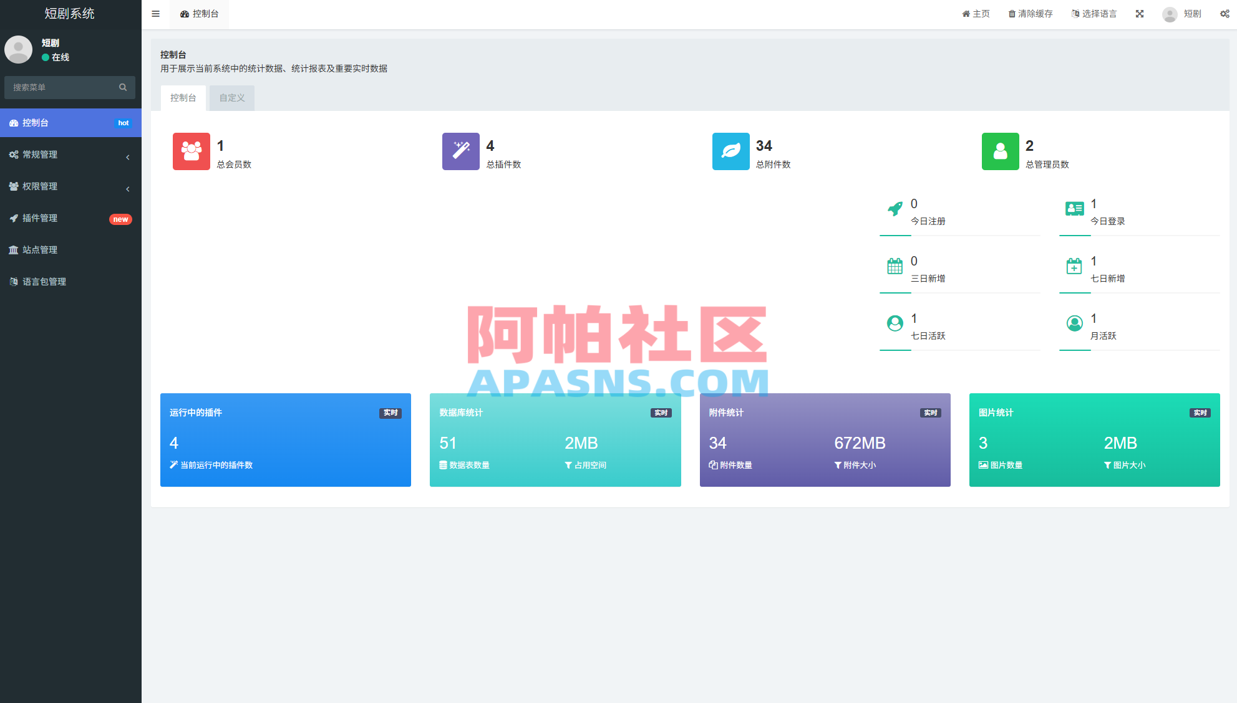Click the 插件管理 plugin management icon
Image resolution: width=1237 pixels, height=703 pixels.
coord(14,218)
